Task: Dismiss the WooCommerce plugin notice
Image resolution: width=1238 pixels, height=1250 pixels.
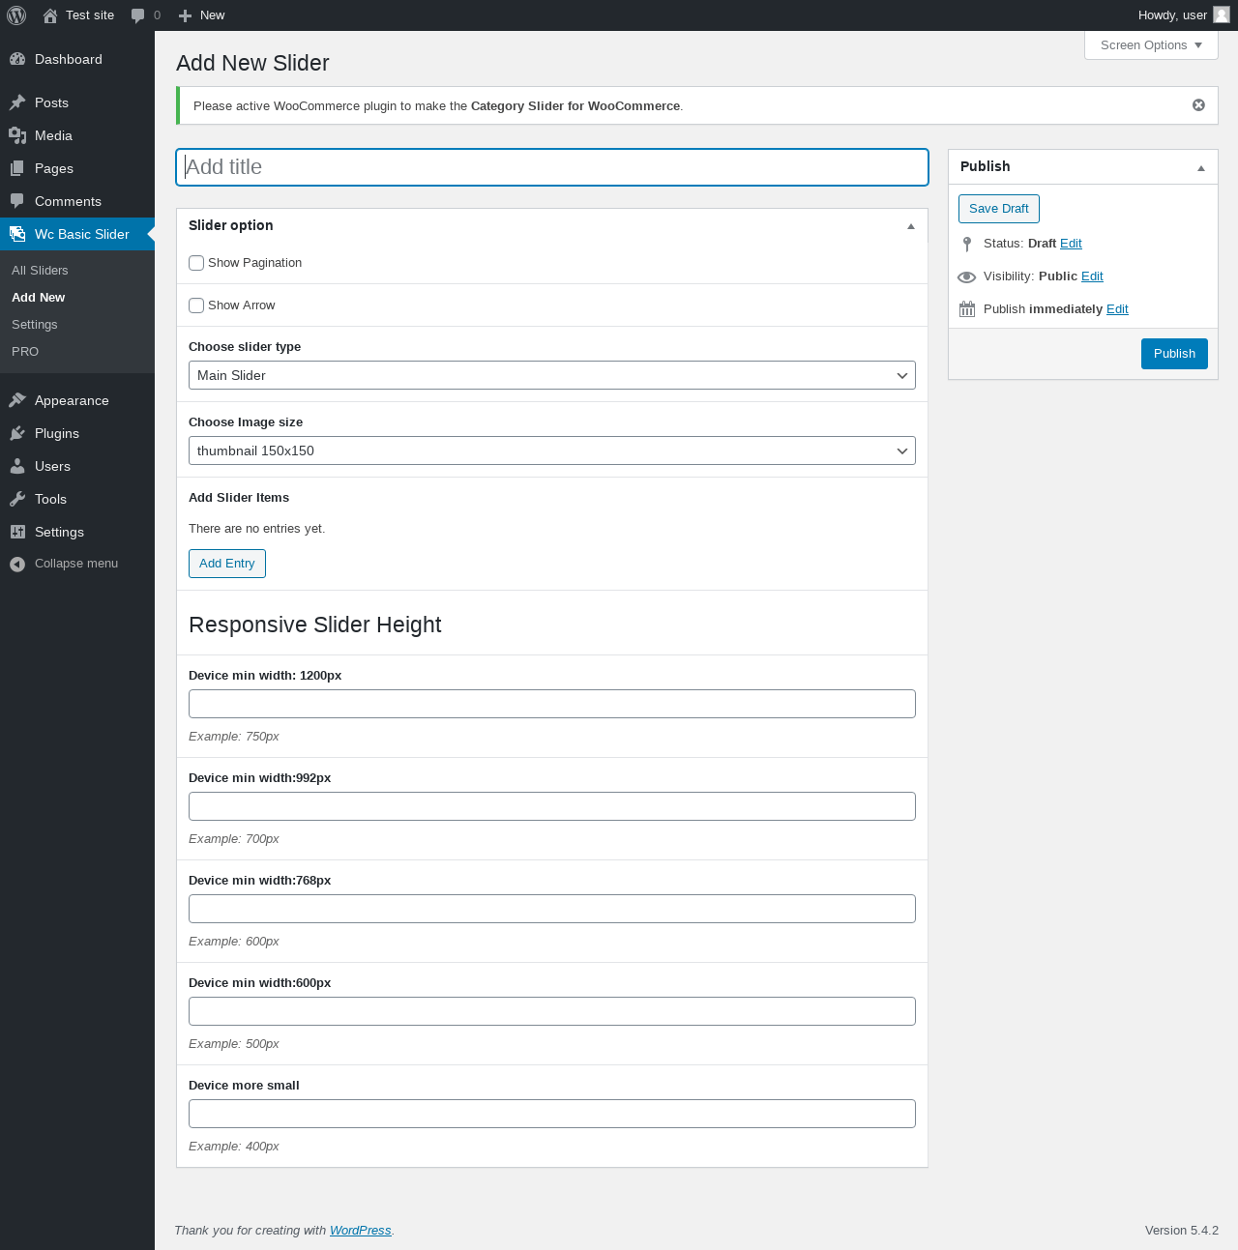Action: click(1198, 105)
